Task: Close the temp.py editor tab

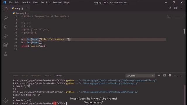Action: click(27, 8)
